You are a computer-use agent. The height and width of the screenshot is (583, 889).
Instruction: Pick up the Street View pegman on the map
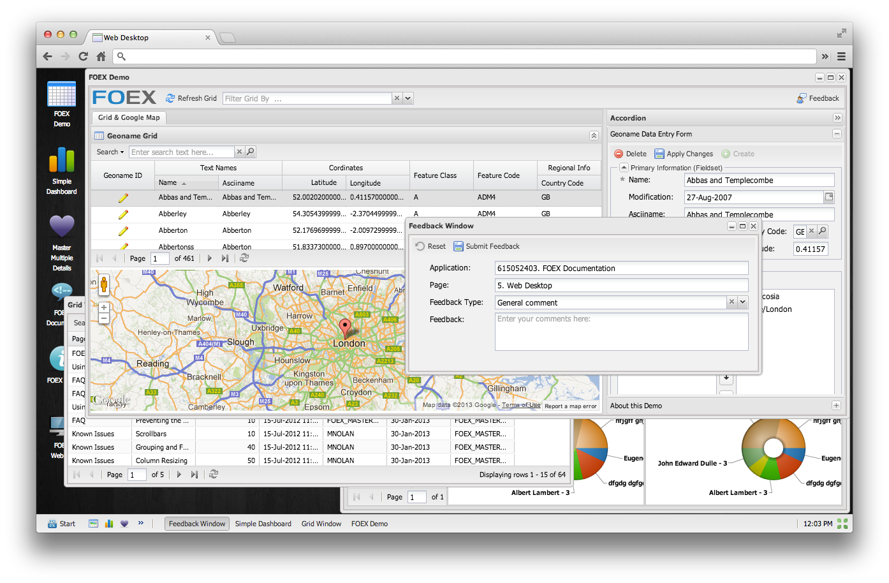click(x=104, y=284)
